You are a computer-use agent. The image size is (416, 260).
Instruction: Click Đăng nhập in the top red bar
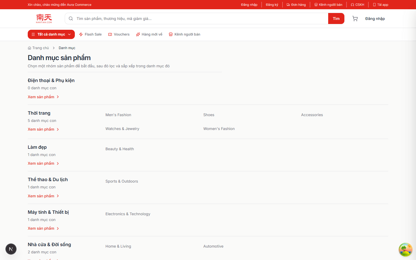249,5
